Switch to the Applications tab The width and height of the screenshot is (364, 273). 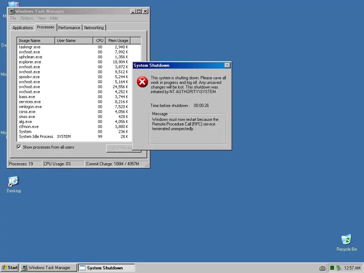(x=22, y=28)
